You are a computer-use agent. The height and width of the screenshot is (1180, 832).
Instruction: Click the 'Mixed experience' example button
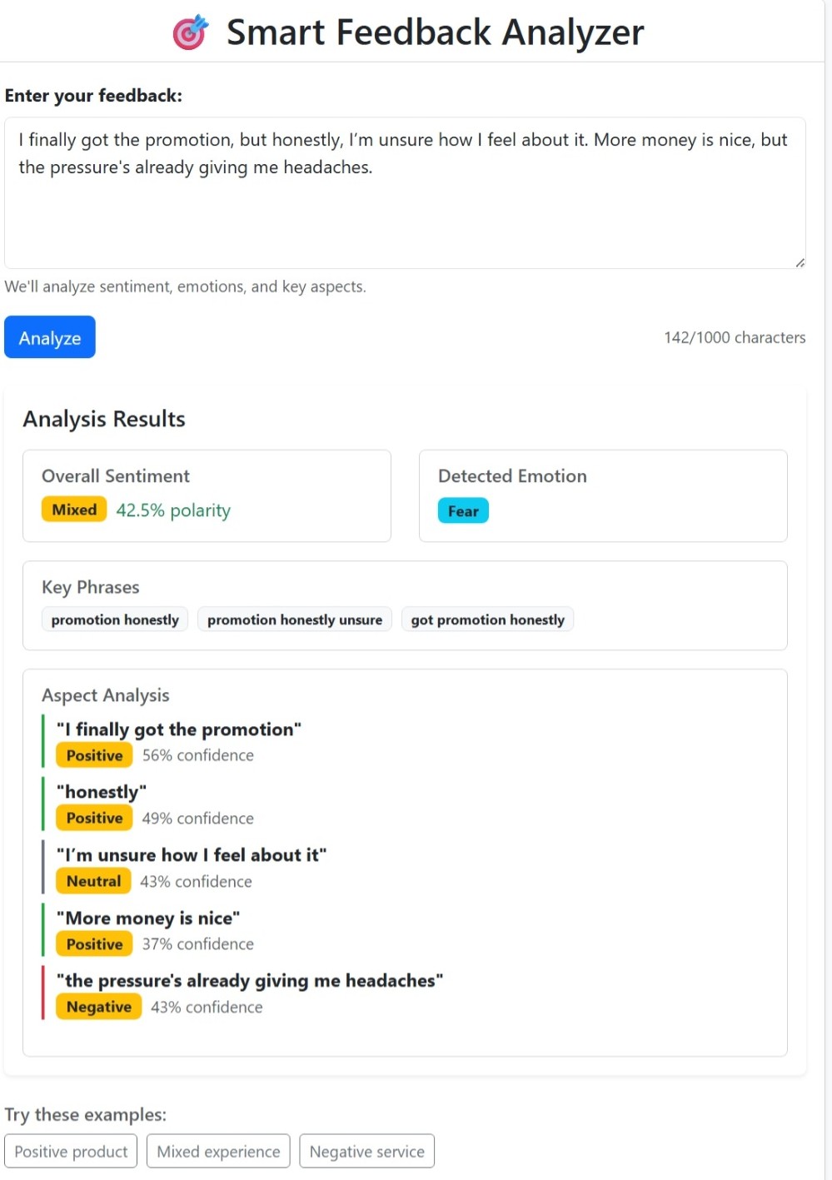pos(217,1151)
